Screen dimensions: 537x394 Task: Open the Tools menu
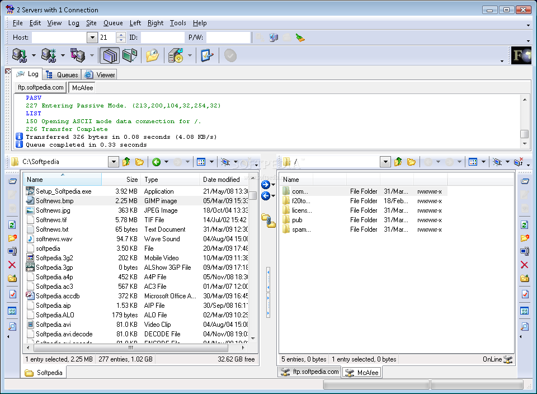pyautogui.click(x=178, y=23)
